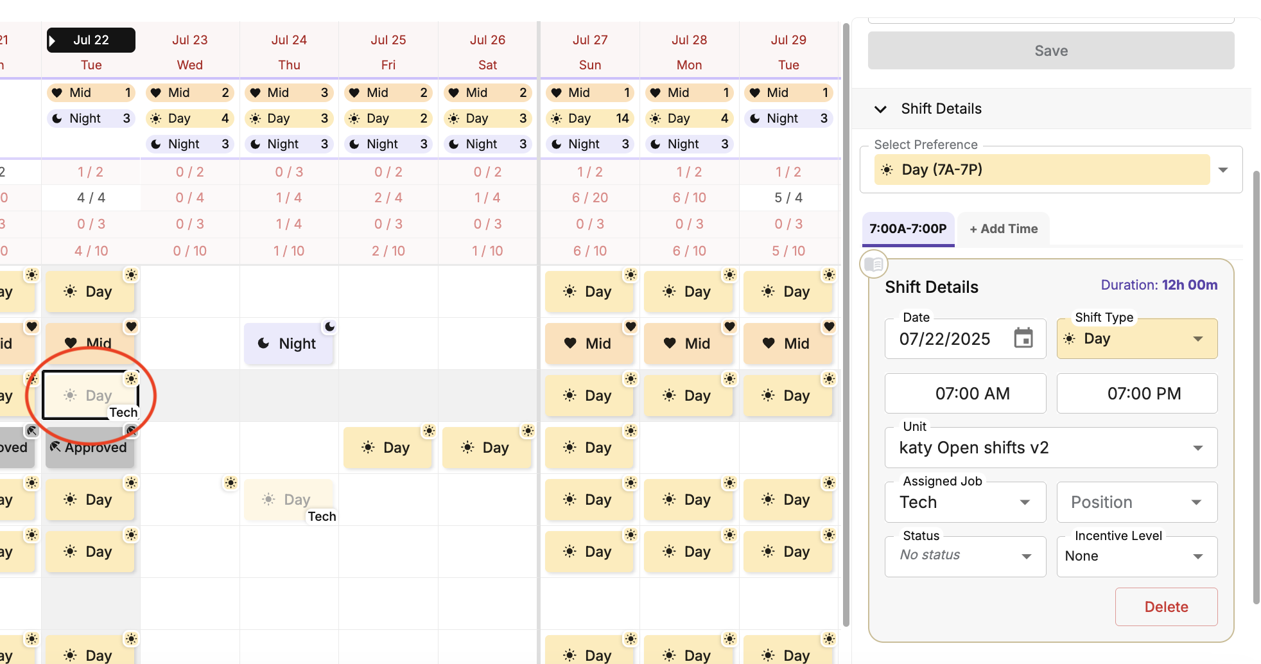Click the sun icon in the Shift Type field
The height and width of the screenshot is (664, 1261).
tap(1069, 338)
